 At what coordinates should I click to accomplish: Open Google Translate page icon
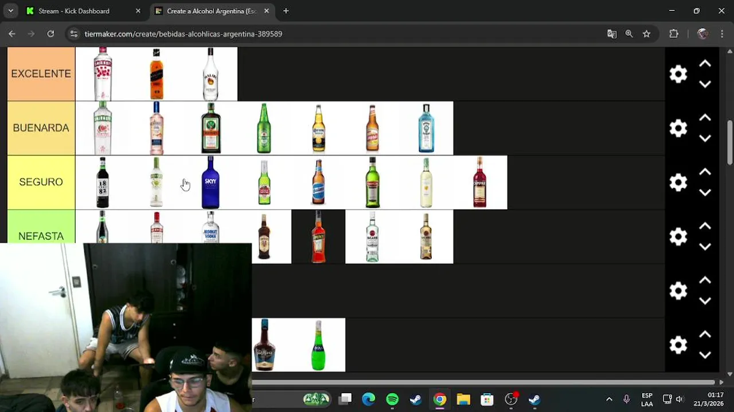click(612, 34)
